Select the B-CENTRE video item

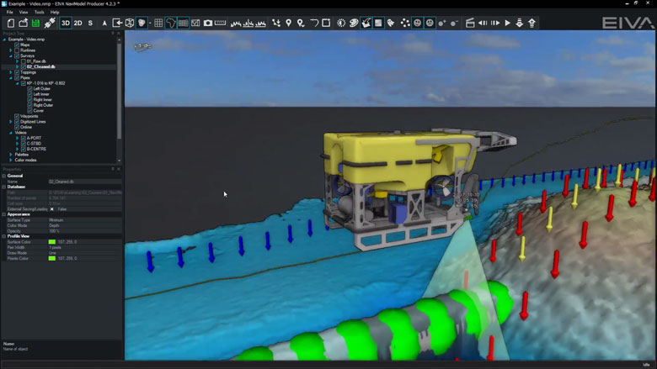coord(36,149)
